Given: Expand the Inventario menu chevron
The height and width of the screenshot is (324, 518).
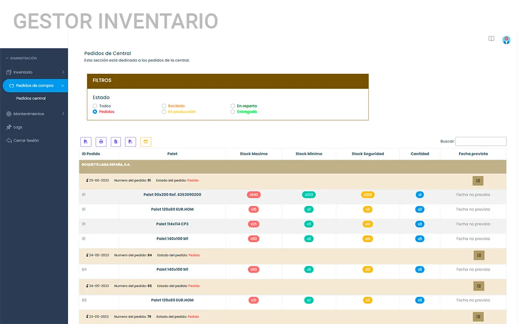Looking at the screenshot, I should (x=63, y=72).
